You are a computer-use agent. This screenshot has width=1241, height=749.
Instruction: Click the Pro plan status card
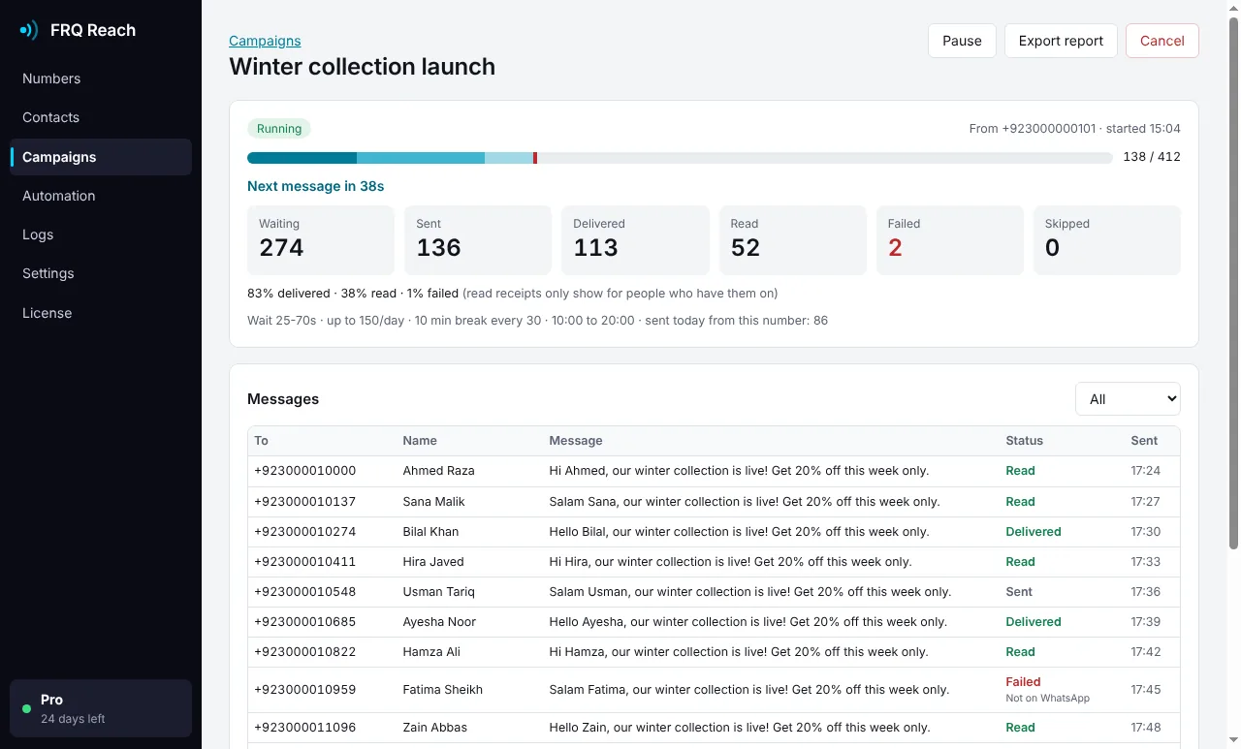point(101,708)
